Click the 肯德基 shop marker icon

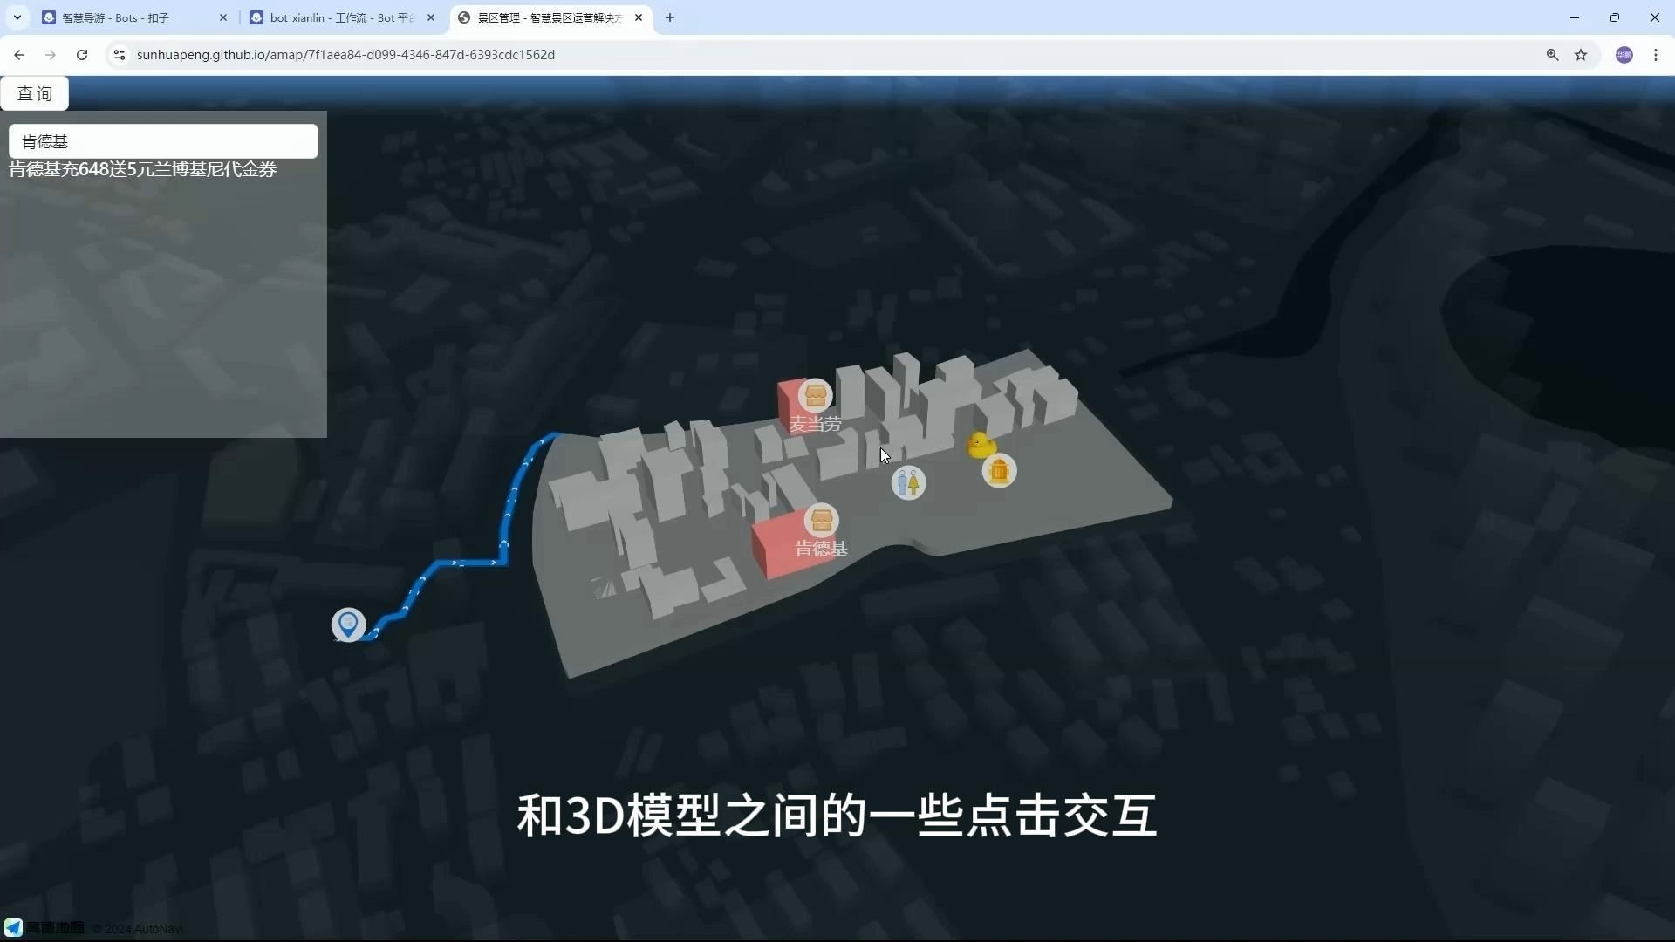tap(821, 522)
